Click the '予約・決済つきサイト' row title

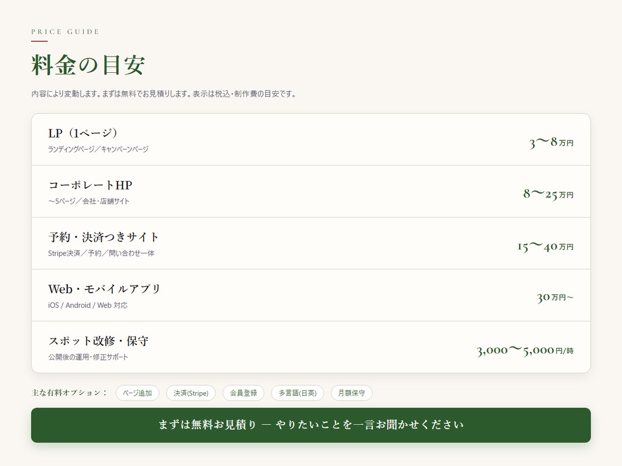(104, 237)
